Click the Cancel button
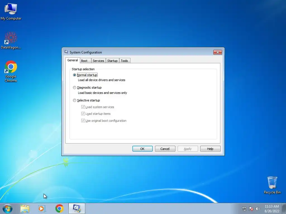 [x=165, y=149]
